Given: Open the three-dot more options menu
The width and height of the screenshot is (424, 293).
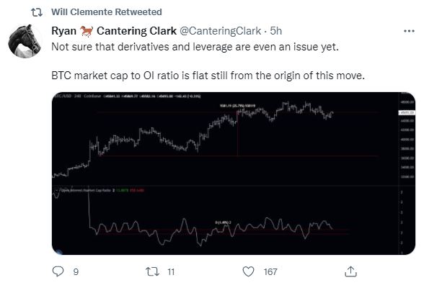Looking at the screenshot, I should point(409,31).
